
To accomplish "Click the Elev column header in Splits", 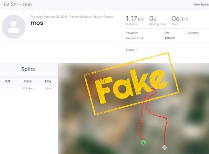I will click(48, 81).
